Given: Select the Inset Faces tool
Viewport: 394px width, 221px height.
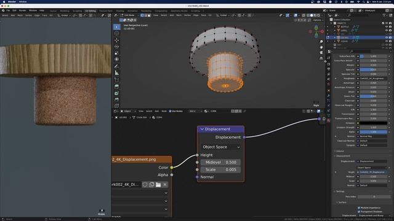Looking at the screenshot, I should [116, 93].
